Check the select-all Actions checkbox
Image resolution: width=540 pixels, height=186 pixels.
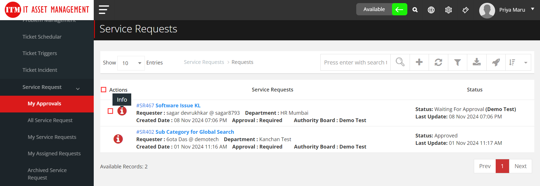104,90
